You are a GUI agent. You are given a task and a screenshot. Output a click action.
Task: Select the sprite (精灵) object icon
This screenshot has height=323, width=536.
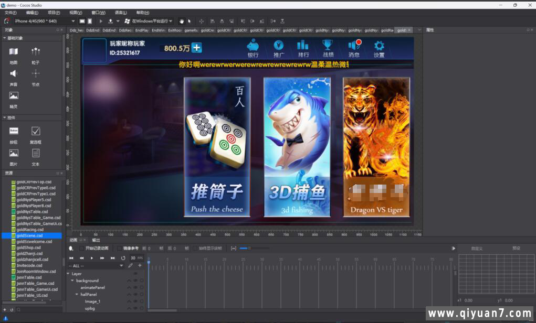click(13, 95)
